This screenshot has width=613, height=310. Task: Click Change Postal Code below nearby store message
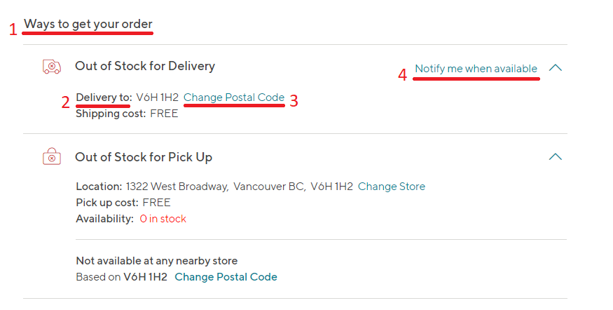[226, 277]
